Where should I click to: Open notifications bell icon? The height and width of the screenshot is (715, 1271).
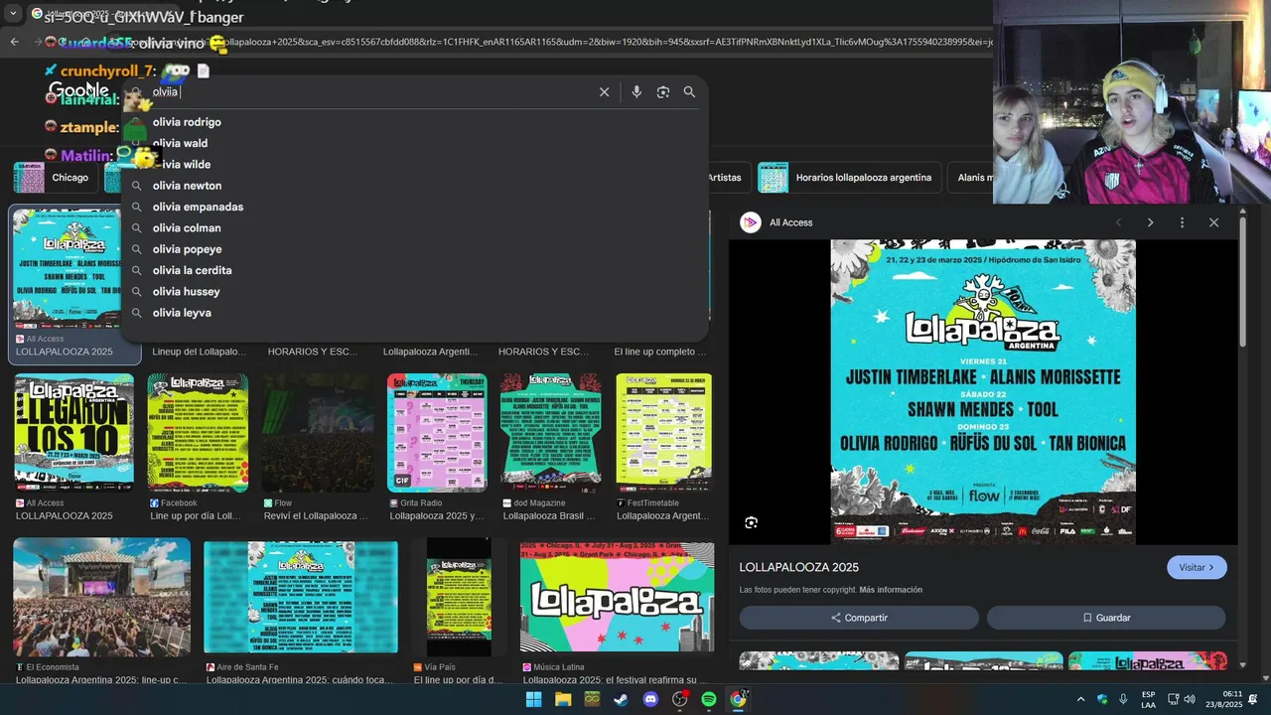(1253, 699)
